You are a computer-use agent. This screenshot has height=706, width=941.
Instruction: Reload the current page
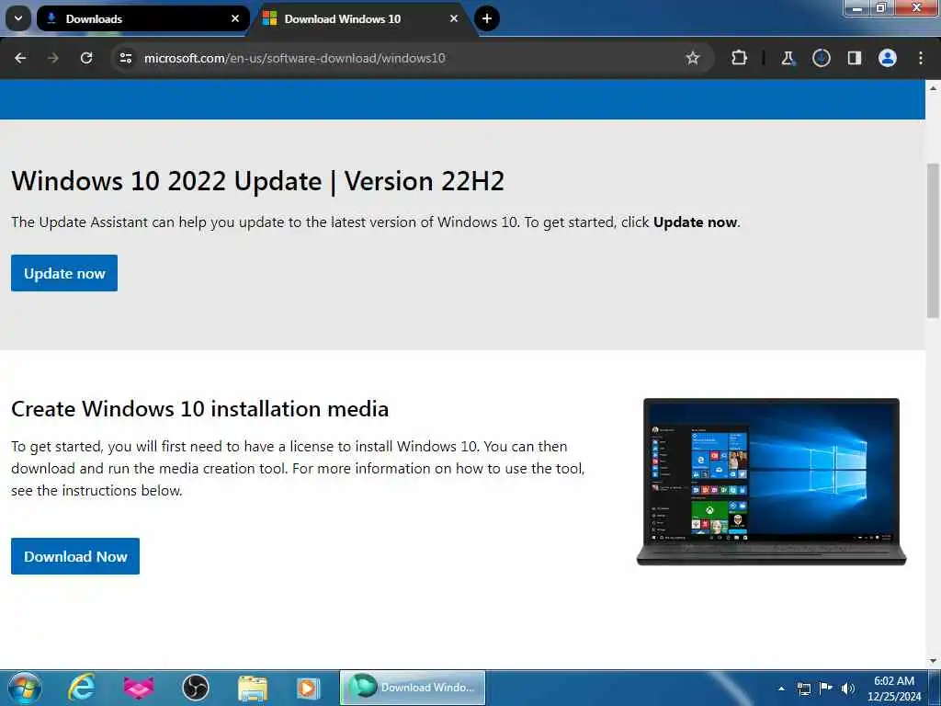click(86, 58)
